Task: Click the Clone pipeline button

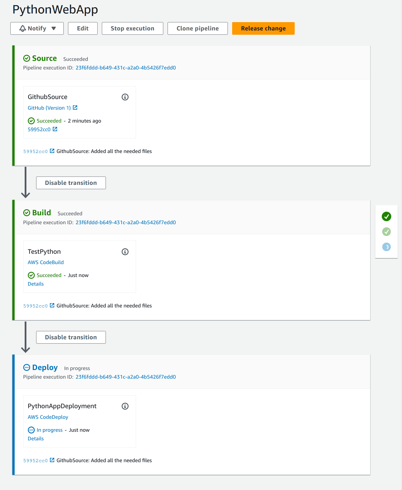Action: point(198,28)
